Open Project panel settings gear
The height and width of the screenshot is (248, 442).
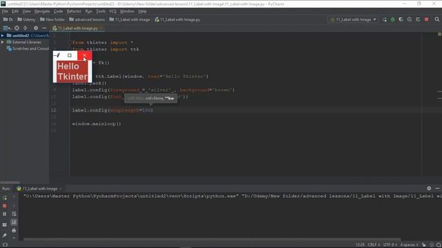pyautogui.click(x=36, y=28)
